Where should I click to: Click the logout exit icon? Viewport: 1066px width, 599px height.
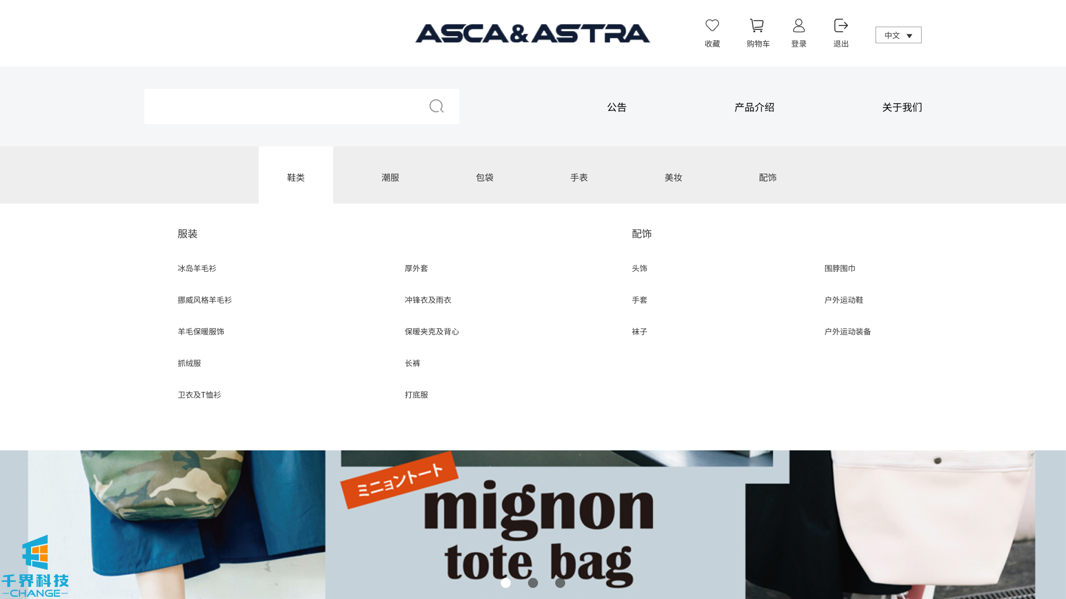click(x=841, y=26)
